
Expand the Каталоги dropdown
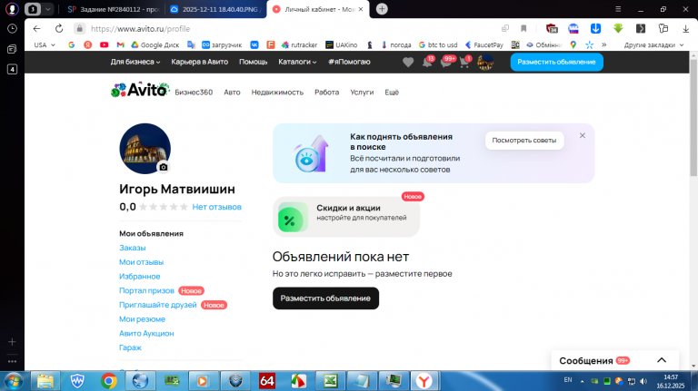coord(297,62)
